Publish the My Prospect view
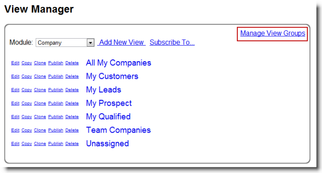The image size is (322, 173). pos(56,104)
